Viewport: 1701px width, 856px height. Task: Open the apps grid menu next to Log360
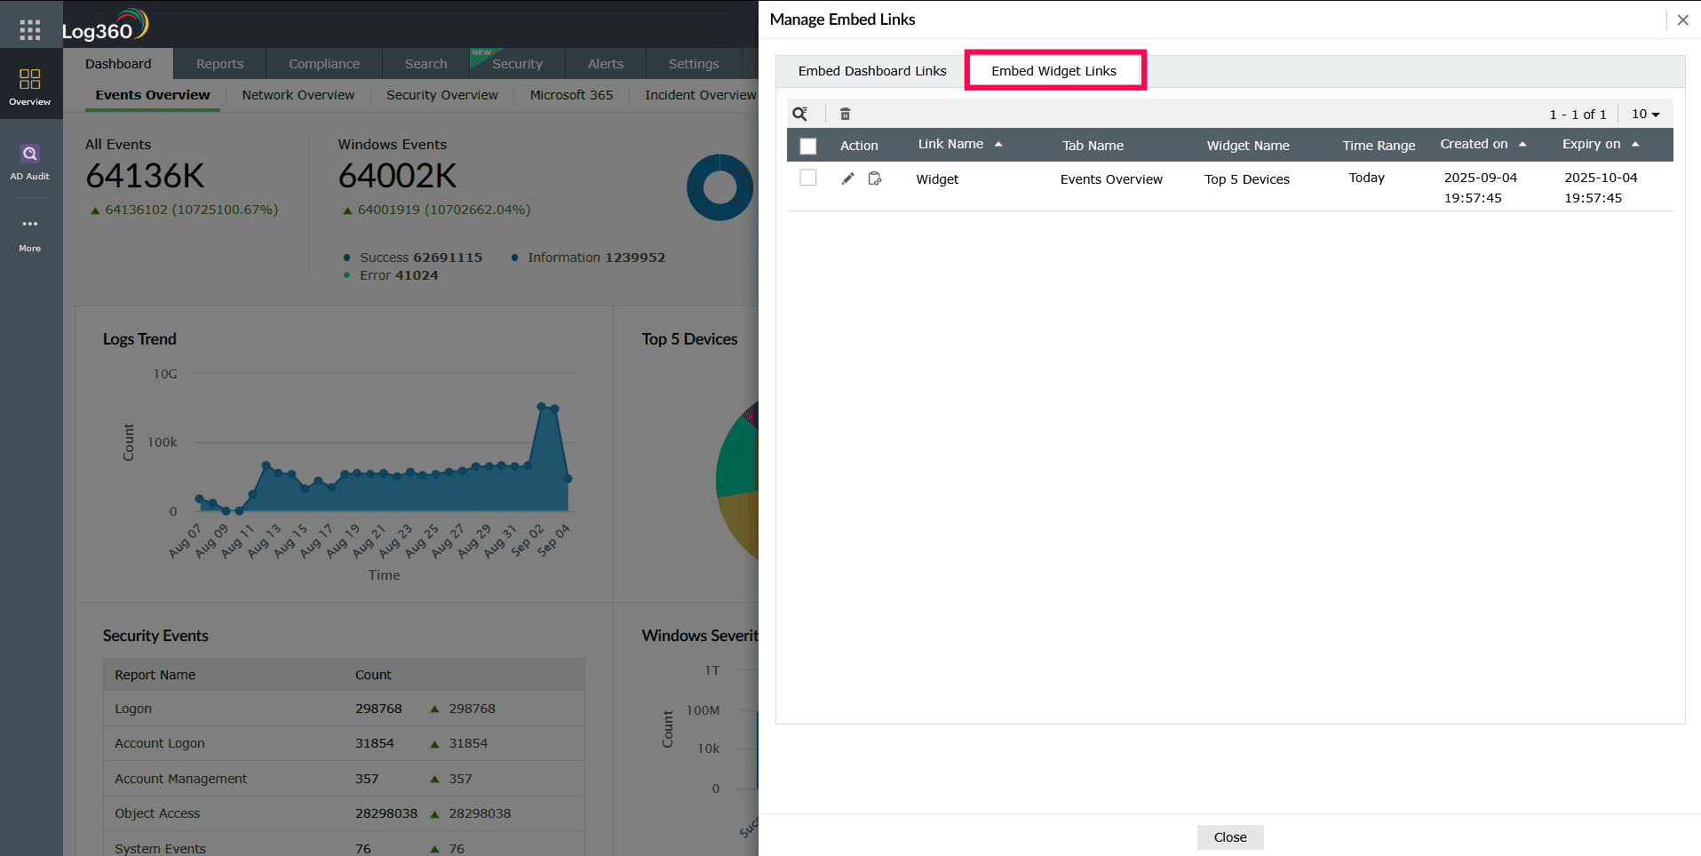[x=29, y=29]
